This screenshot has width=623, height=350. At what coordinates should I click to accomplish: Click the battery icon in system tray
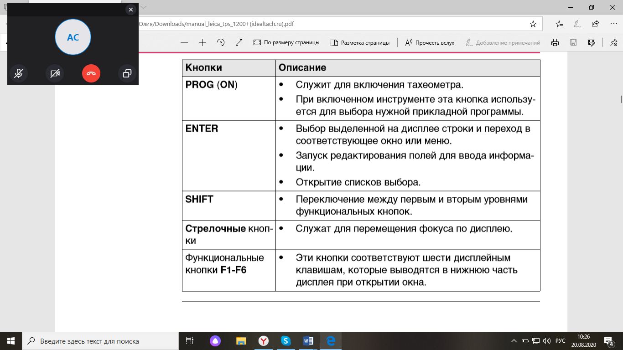pyautogui.click(x=525, y=341)
